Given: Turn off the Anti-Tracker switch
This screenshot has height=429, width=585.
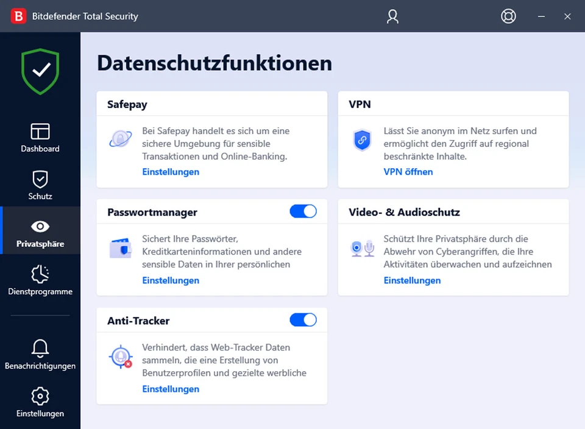Looking at the screenshot, I should tap(303, 319).
